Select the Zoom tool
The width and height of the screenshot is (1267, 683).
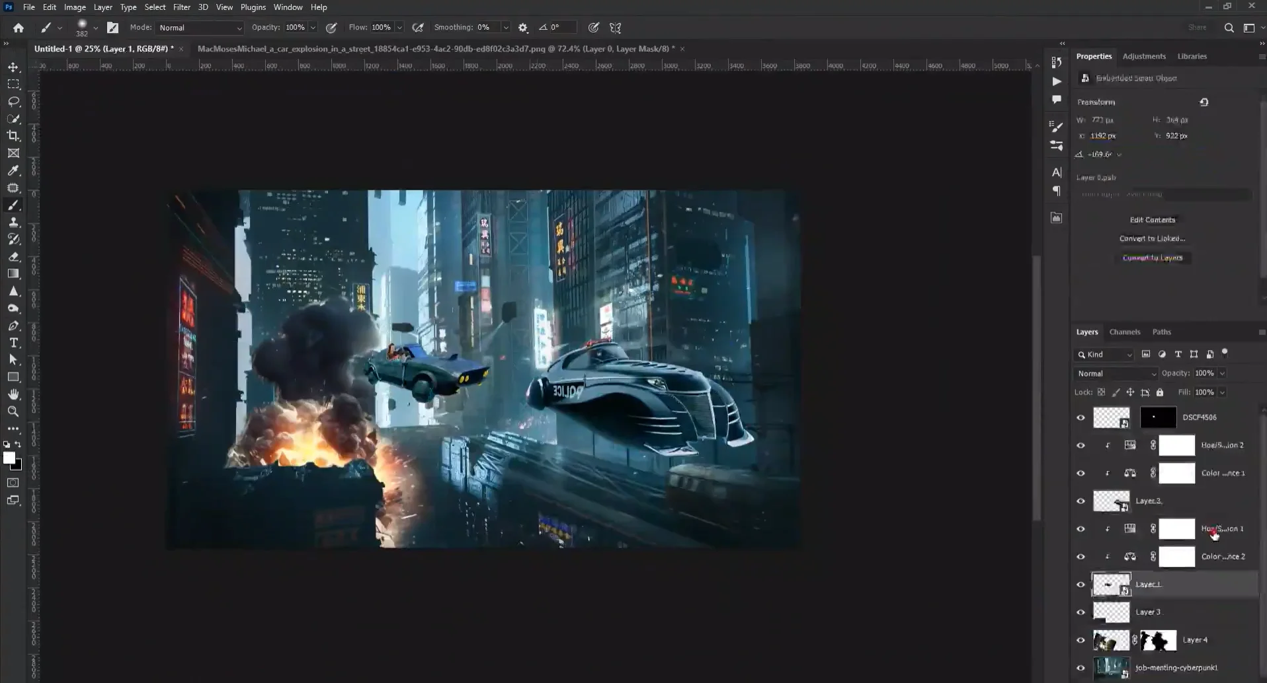13,412
